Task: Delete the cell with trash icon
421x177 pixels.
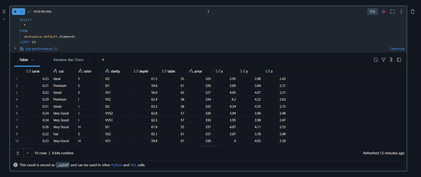Action: [x=412, y=12]
